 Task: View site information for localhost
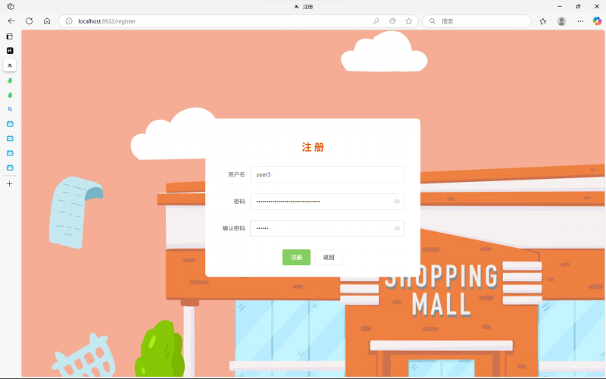pyautogui.click(x=69, y=21)
